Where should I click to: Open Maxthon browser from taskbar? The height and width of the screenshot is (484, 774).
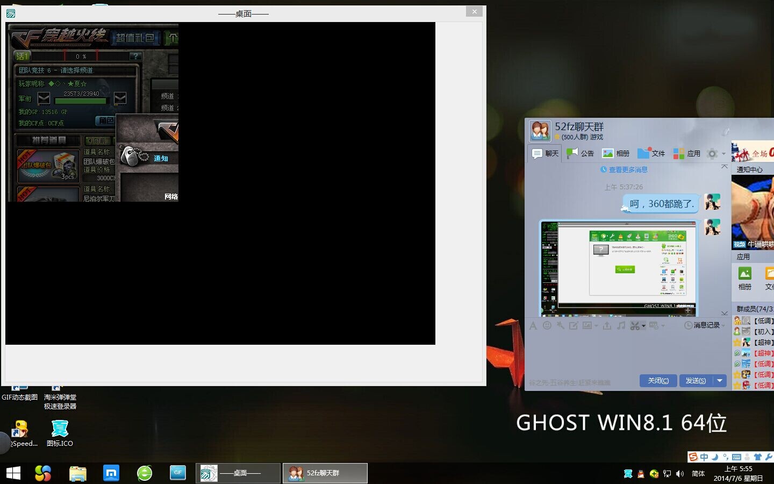point(111,473)
